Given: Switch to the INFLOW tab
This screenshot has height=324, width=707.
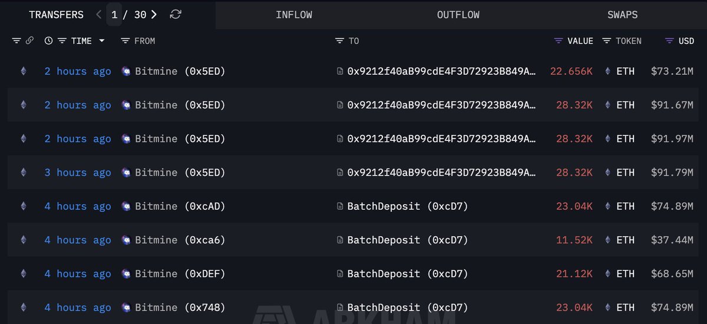Looking at the screenshot, I should click(x=294, y=15).
